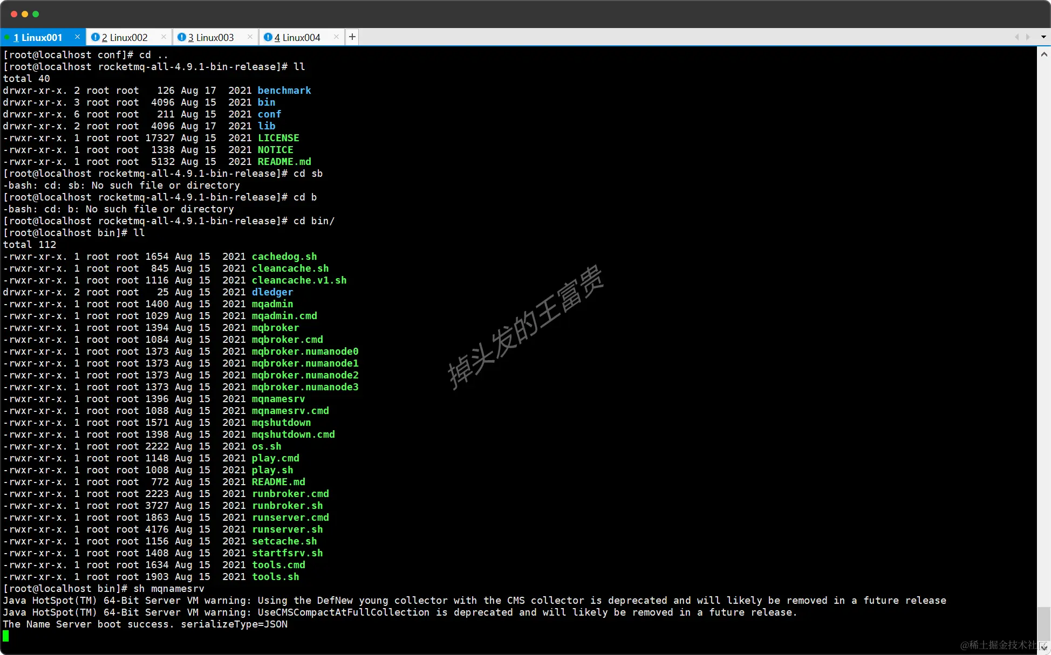Select the active Linux001 tab
Viewport: 1051px width, 655px height.
(x=38, y=37)
